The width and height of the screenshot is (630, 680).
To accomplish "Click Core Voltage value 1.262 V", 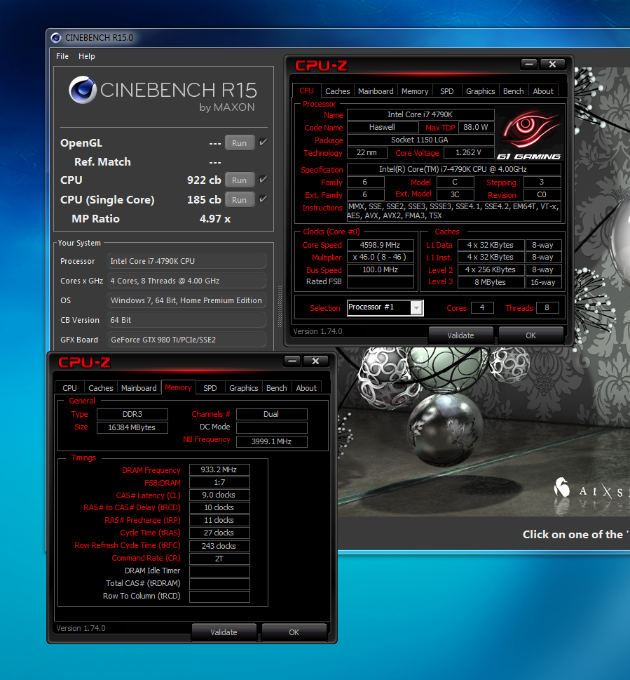I will coord(469,153).
